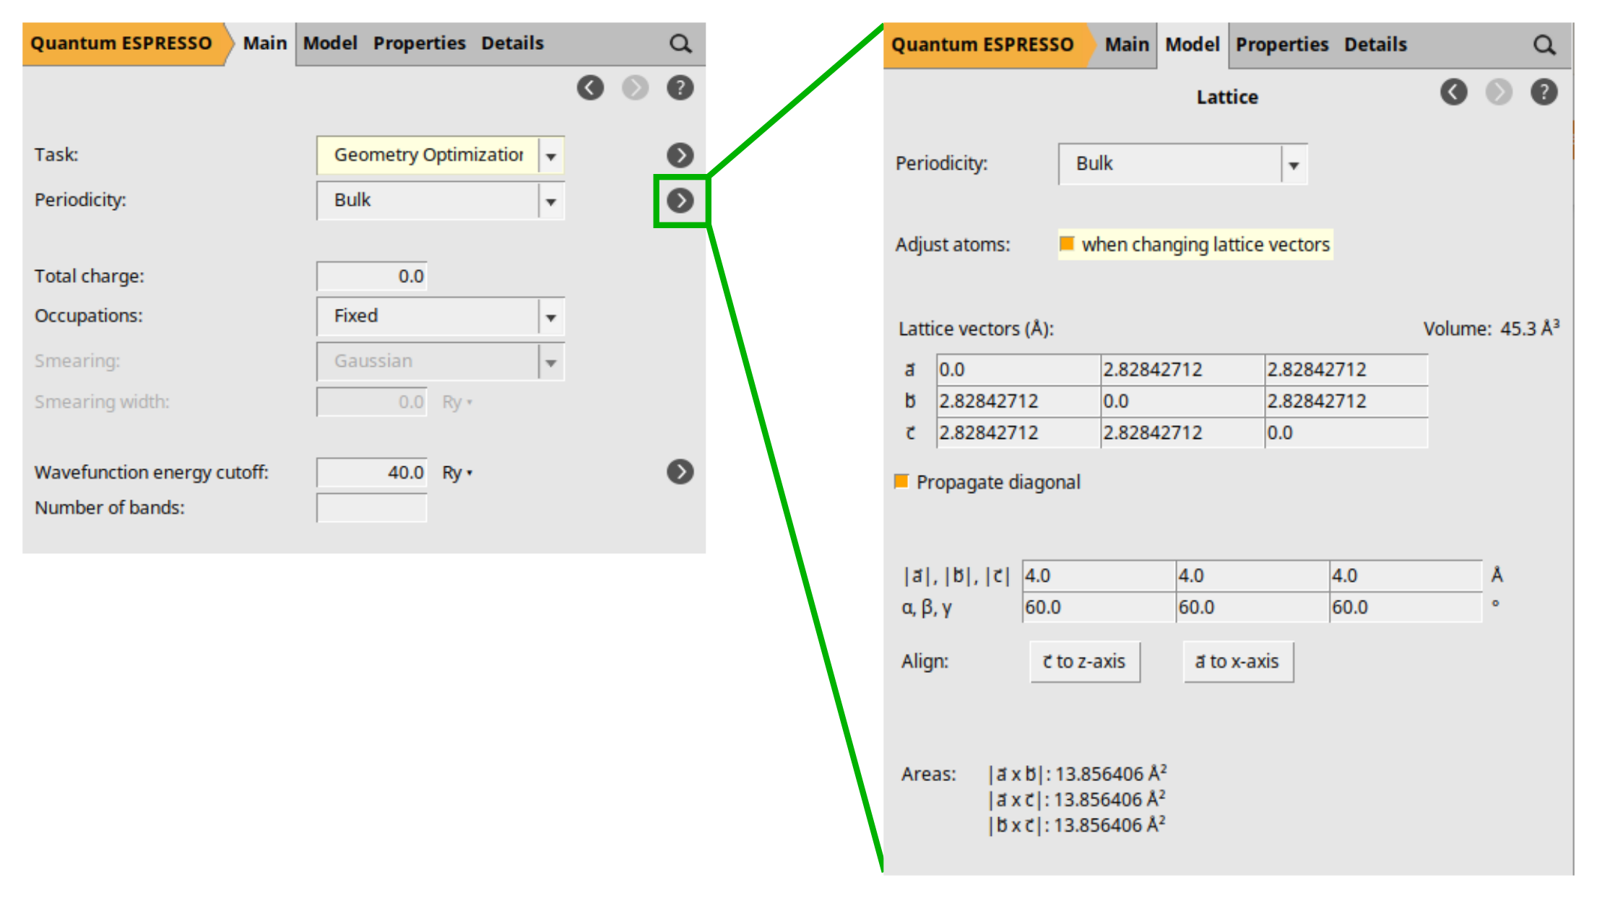Toggle 'when changing lattice vectors' checkbox
This screenshot has width=1597, height=898.
[x=1067, y=244]
